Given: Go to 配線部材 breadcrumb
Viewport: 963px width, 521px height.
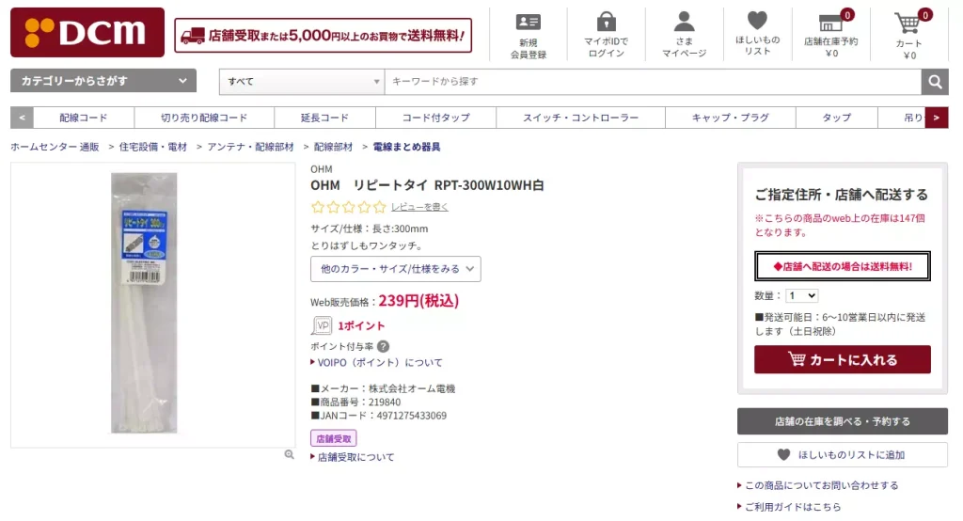Looking at the screenshot, I should (333, 147).
